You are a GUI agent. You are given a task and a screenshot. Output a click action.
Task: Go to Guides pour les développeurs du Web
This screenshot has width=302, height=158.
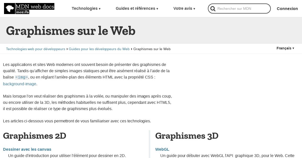pyautogui.click(x=99, y=49)
